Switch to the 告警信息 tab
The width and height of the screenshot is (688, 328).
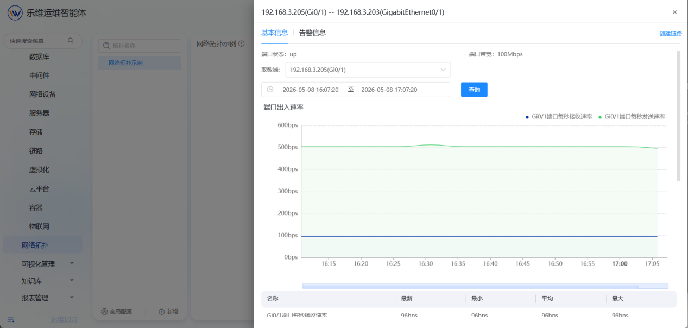(x=312, y=33)
